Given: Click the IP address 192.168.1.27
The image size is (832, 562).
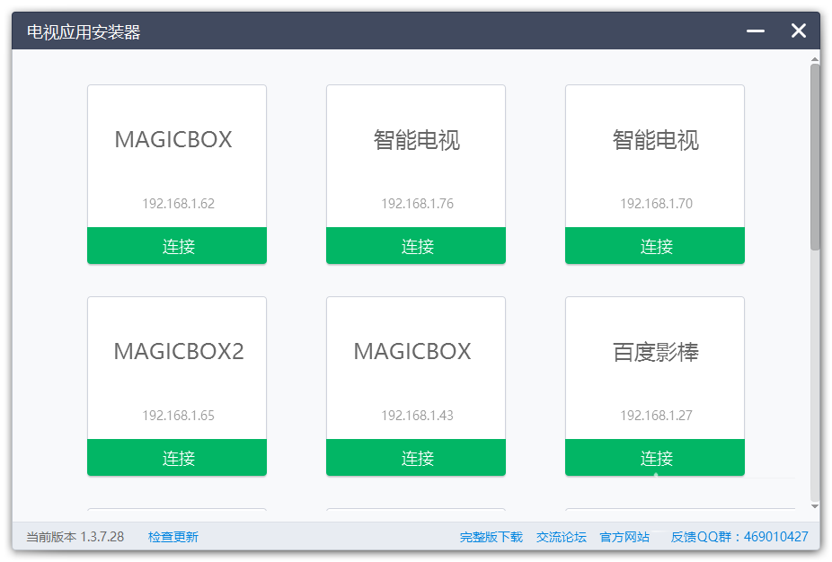Looking at the screenshot, I should pyautogui.click(x=657, y=415).
